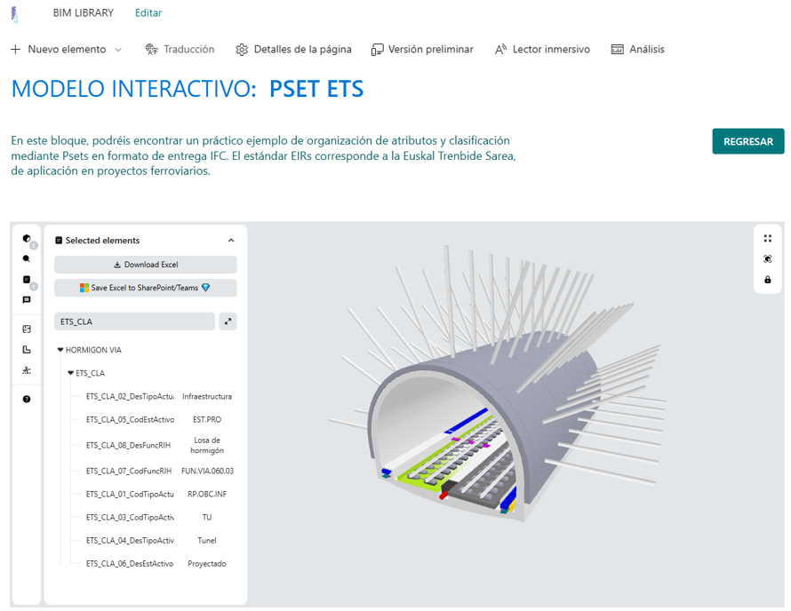The image size is (791, 611).
Task: Click the Download Excel button
Action: tap(146, 265)
